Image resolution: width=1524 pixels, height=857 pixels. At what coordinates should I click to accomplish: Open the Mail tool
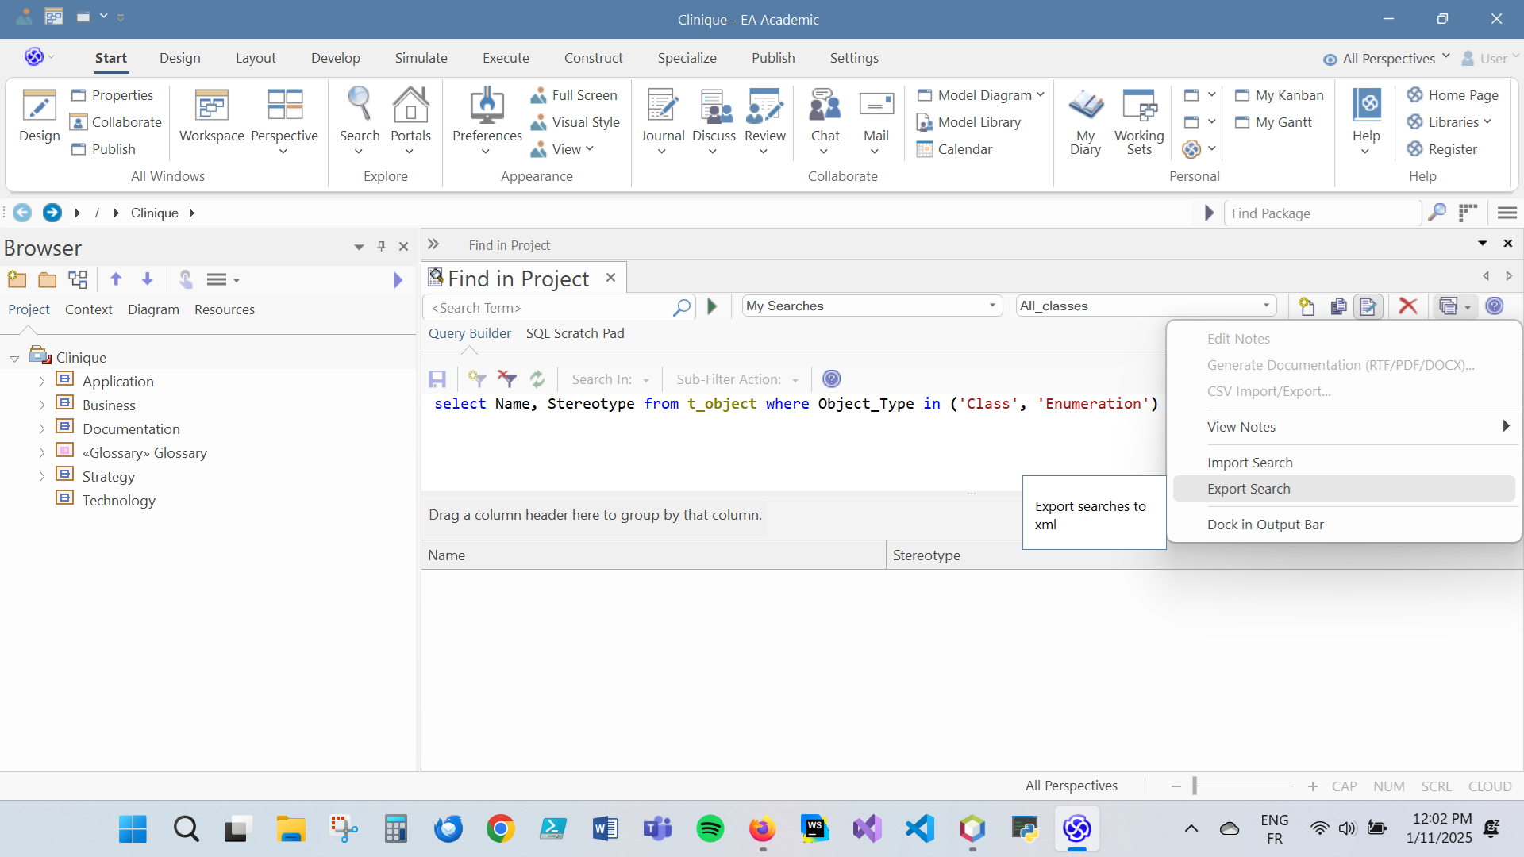(876, 121)
